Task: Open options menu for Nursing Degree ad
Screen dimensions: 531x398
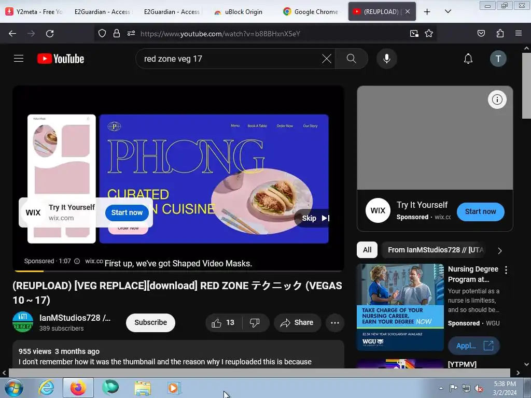Action: pos(506,270)
